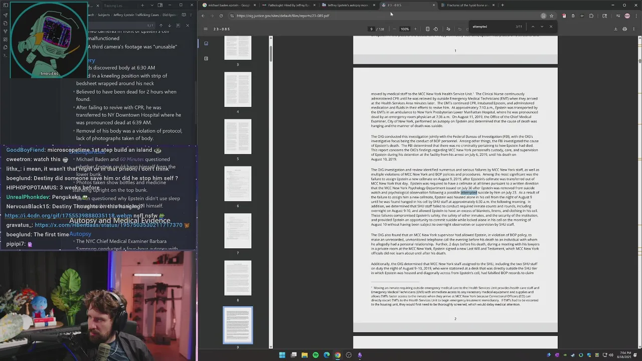Viewport: 642px width, 361px height.
Task: Go to previous find result for attempted
Action: point(533,27)
